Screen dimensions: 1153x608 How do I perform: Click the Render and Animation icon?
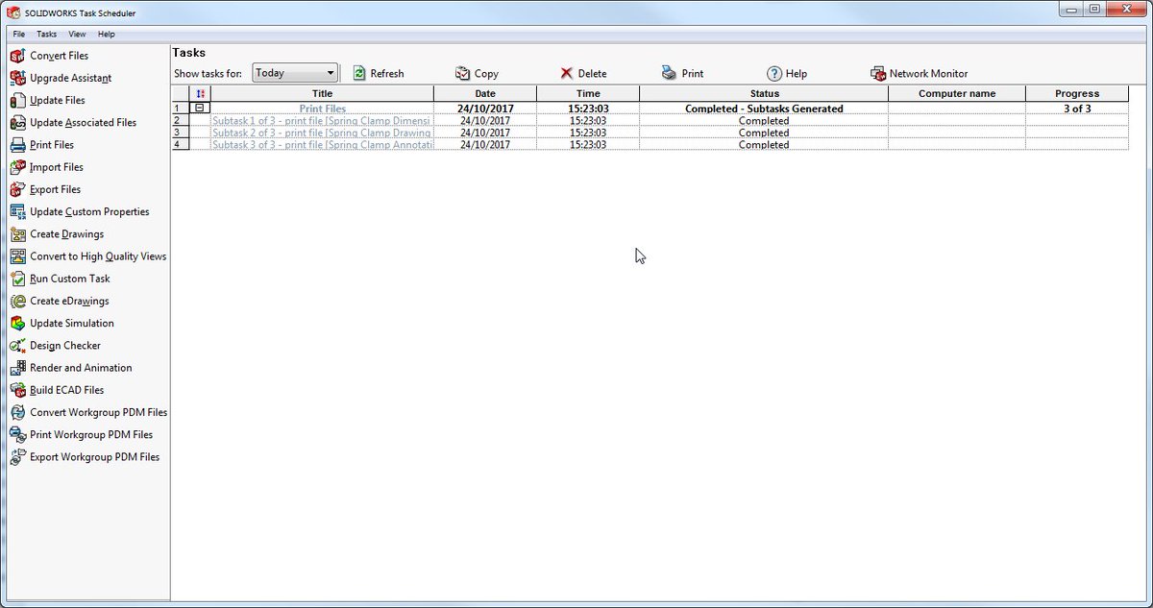[17, 368]
